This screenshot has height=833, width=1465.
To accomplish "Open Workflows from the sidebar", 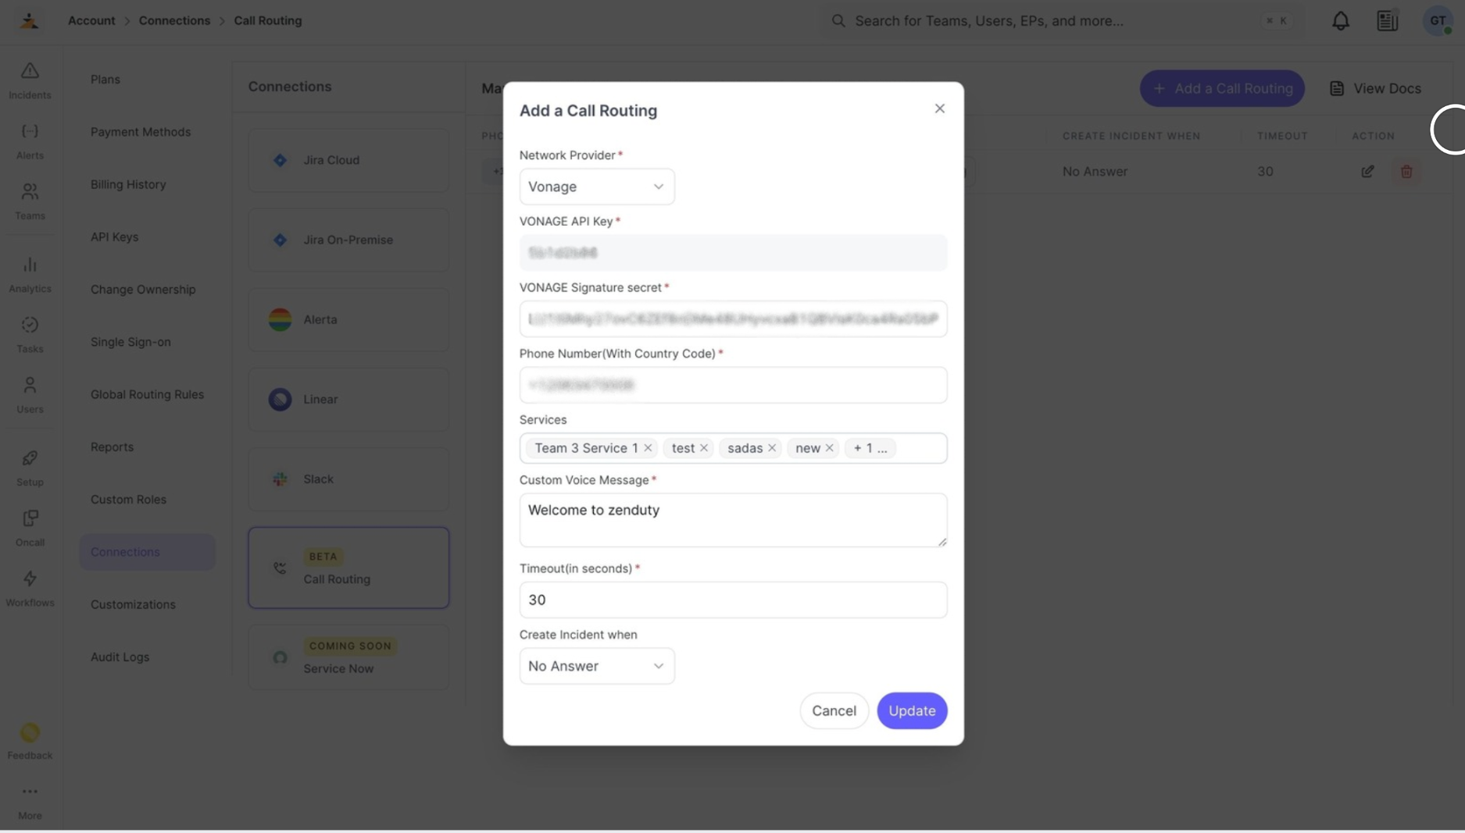I will (30, 588).
